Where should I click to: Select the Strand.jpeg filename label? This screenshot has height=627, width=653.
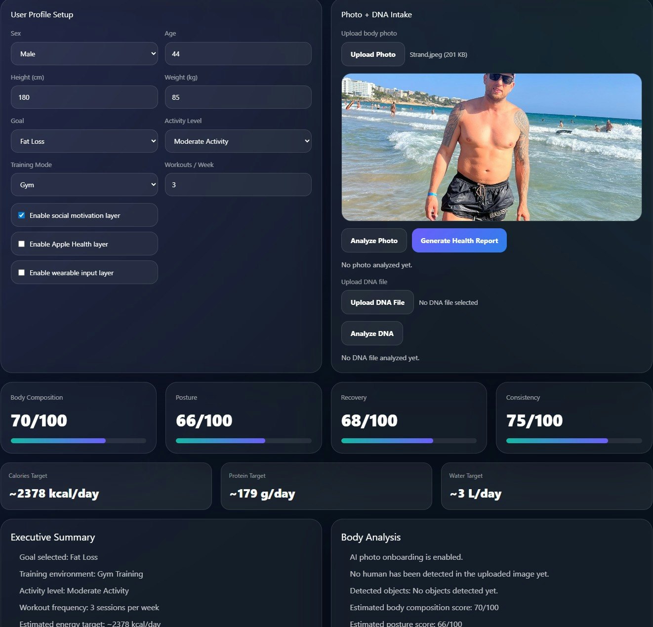point(438,54)
